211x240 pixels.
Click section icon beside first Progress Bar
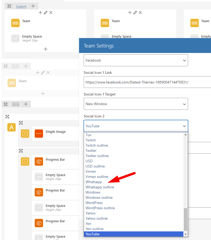click(x=25, y=161)
